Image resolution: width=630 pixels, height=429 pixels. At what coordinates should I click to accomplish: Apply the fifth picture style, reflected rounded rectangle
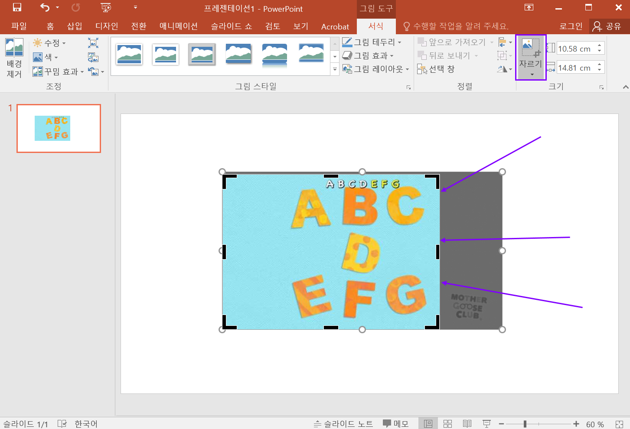(275, 55)
